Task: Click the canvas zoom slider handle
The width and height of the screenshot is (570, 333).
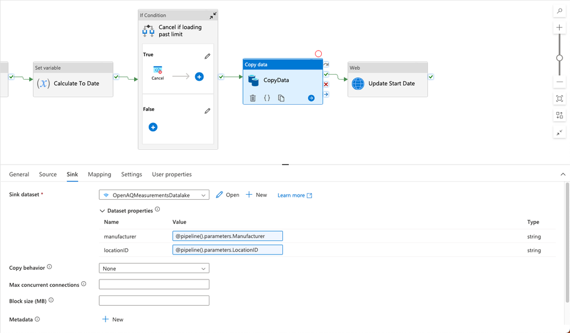Action: [560, 58]
